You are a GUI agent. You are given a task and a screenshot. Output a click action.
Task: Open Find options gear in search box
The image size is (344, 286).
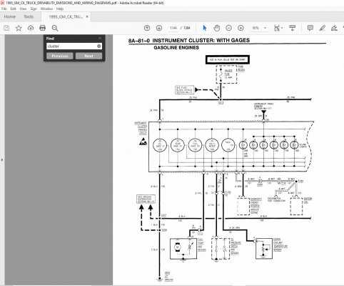[99, 46]
